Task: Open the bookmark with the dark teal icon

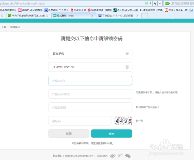Action: pyautogui.click(x=126, y=10)
